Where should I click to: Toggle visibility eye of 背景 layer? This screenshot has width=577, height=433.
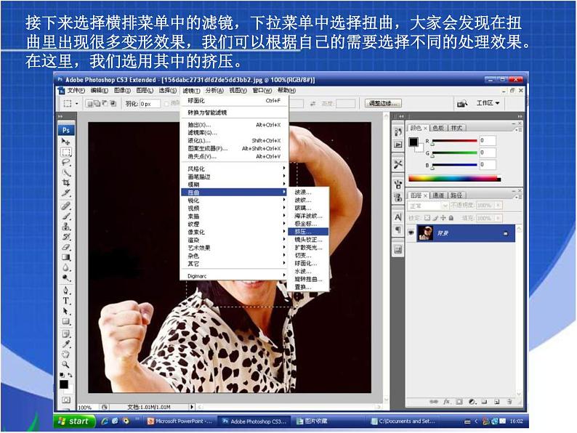tap(411, 233)
